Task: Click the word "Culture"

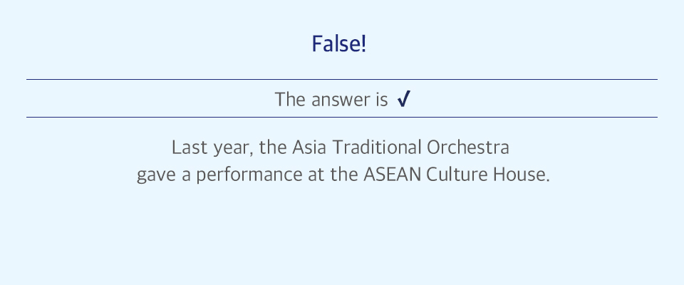Action: click(x=457, y=175)
